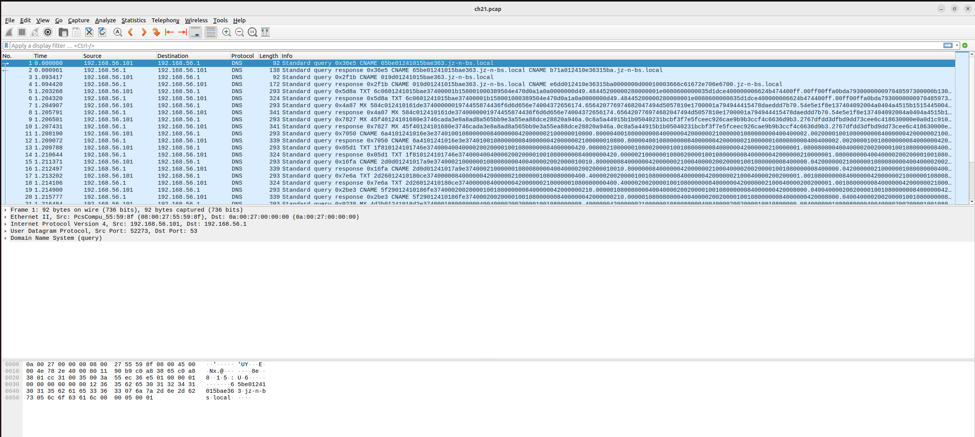The height and width of the screenshot is (437, 975).
Task: Open the File menu
Action: tap(10, 20)
